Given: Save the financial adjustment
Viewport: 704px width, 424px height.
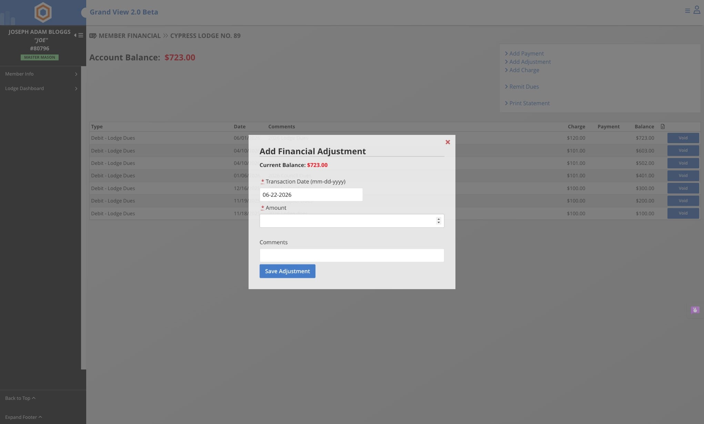Looking at the screenshot, I should pyautogui.click(x=287, y=271).
